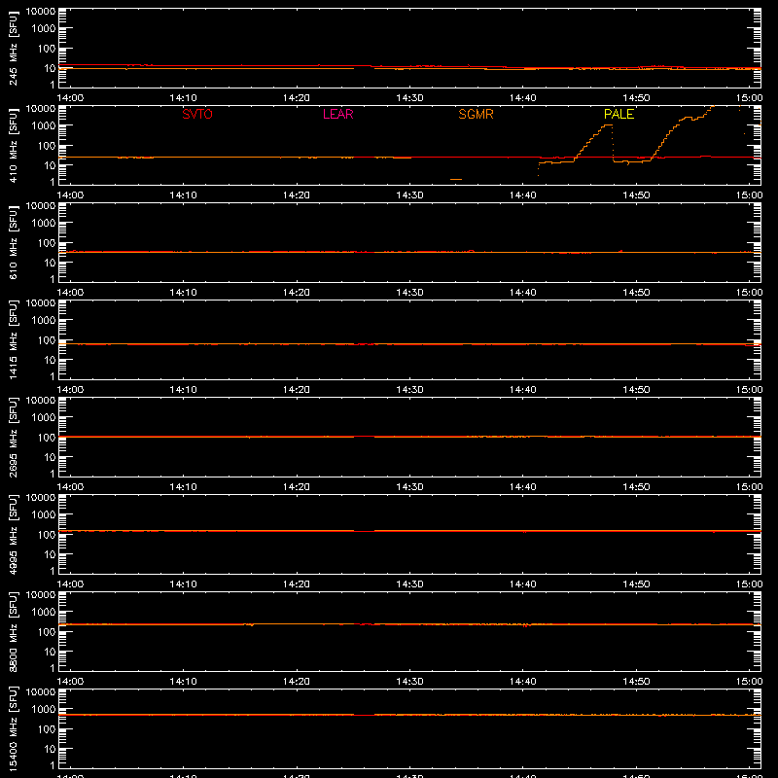This screenshot has height=778, width=778.
Task: Click 14:40 under the 2695 MHz panel
Action: click(x=523, y=487)
